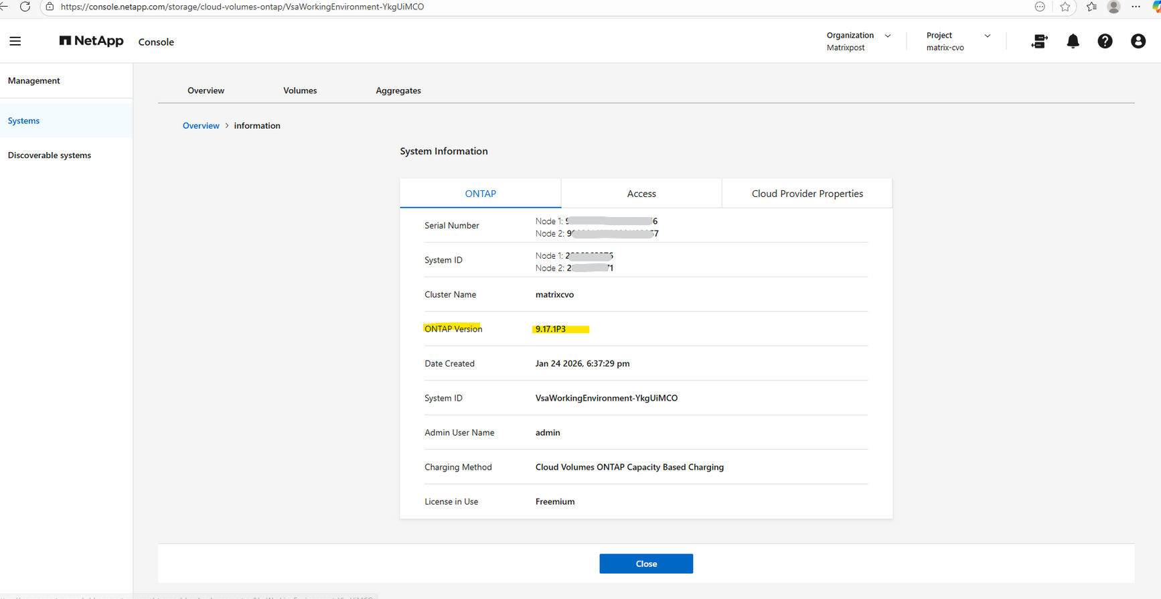Switch to Cloud Provider Properties tab

coord(807,194)
